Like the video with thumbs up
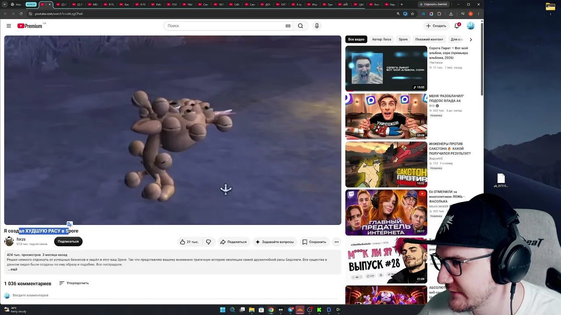Viewport: 561px width, 315px height. [189, 242]
